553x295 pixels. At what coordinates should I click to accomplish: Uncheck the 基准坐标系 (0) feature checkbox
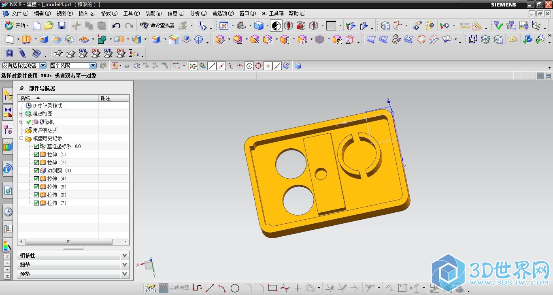pyautogui.click(x=36, y=146)
